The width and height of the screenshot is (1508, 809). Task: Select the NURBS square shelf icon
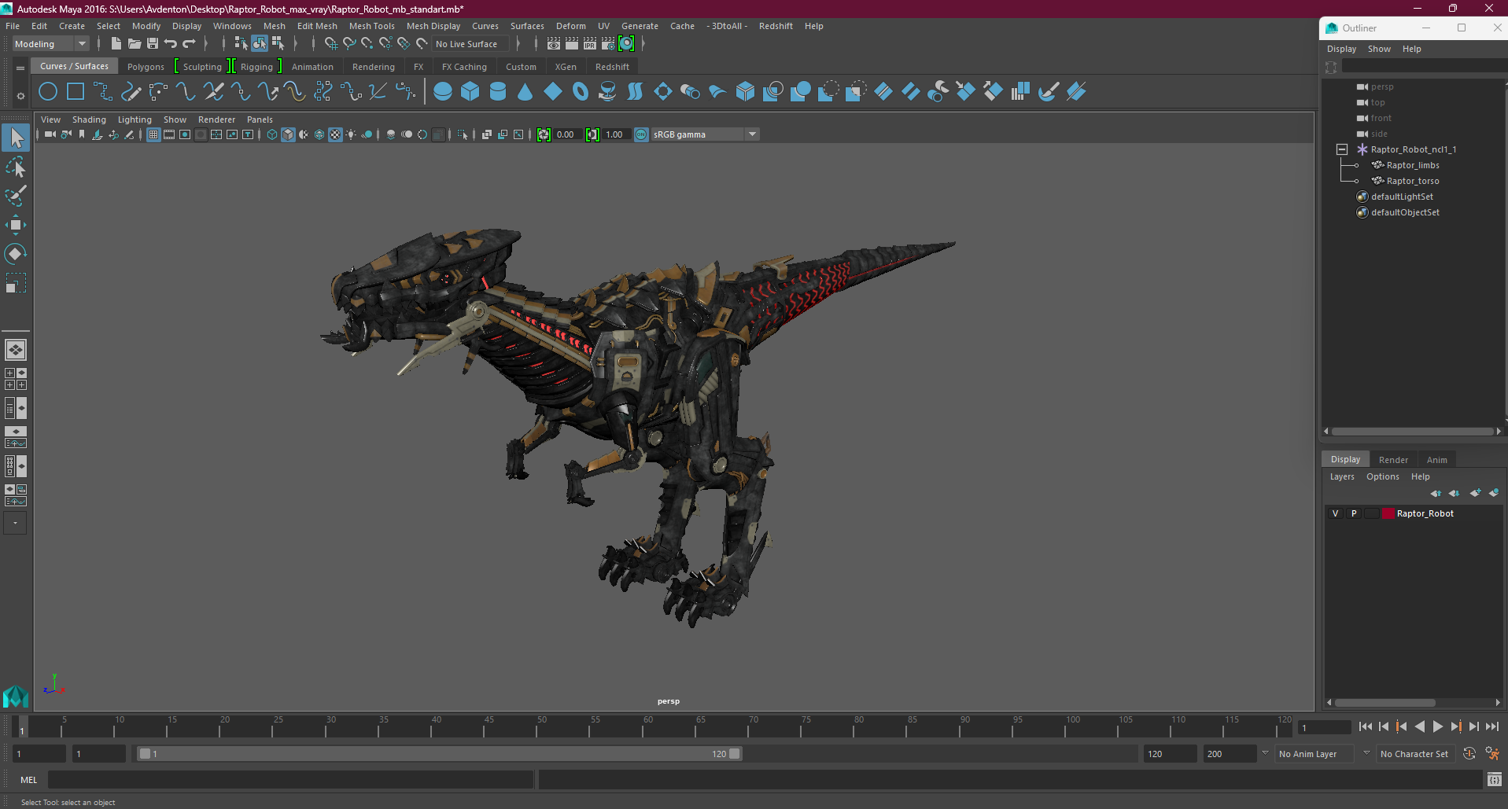coord(76,92)
